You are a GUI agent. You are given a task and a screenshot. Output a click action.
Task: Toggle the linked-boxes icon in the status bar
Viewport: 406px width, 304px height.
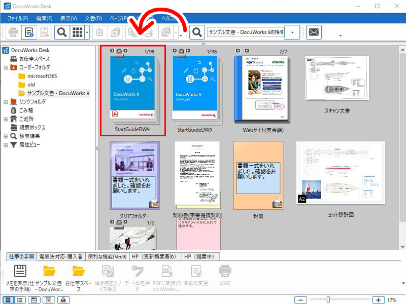pos(48,300)
